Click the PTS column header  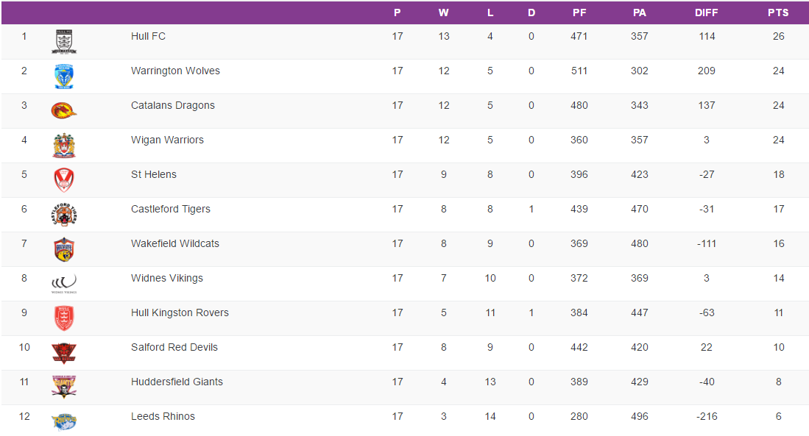tap(778, 12)
